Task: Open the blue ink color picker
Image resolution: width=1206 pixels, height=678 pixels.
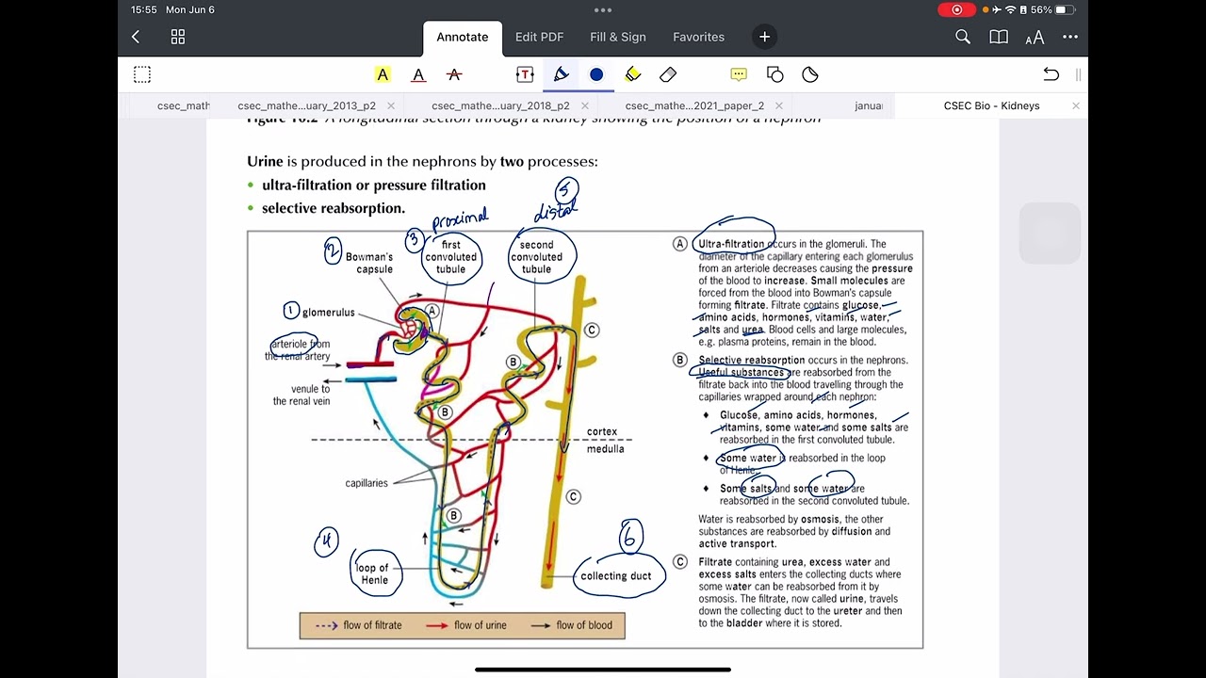Action: 596,74
